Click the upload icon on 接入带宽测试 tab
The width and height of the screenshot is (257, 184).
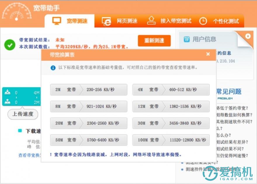152,20
